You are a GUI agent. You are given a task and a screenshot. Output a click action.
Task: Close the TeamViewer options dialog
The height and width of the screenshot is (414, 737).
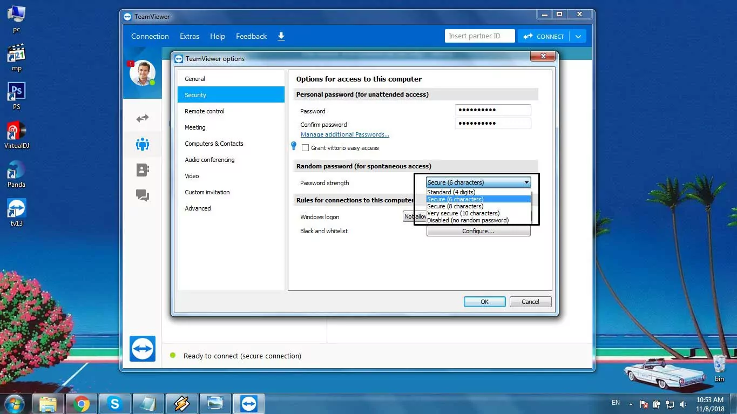[x=543, y=56]
